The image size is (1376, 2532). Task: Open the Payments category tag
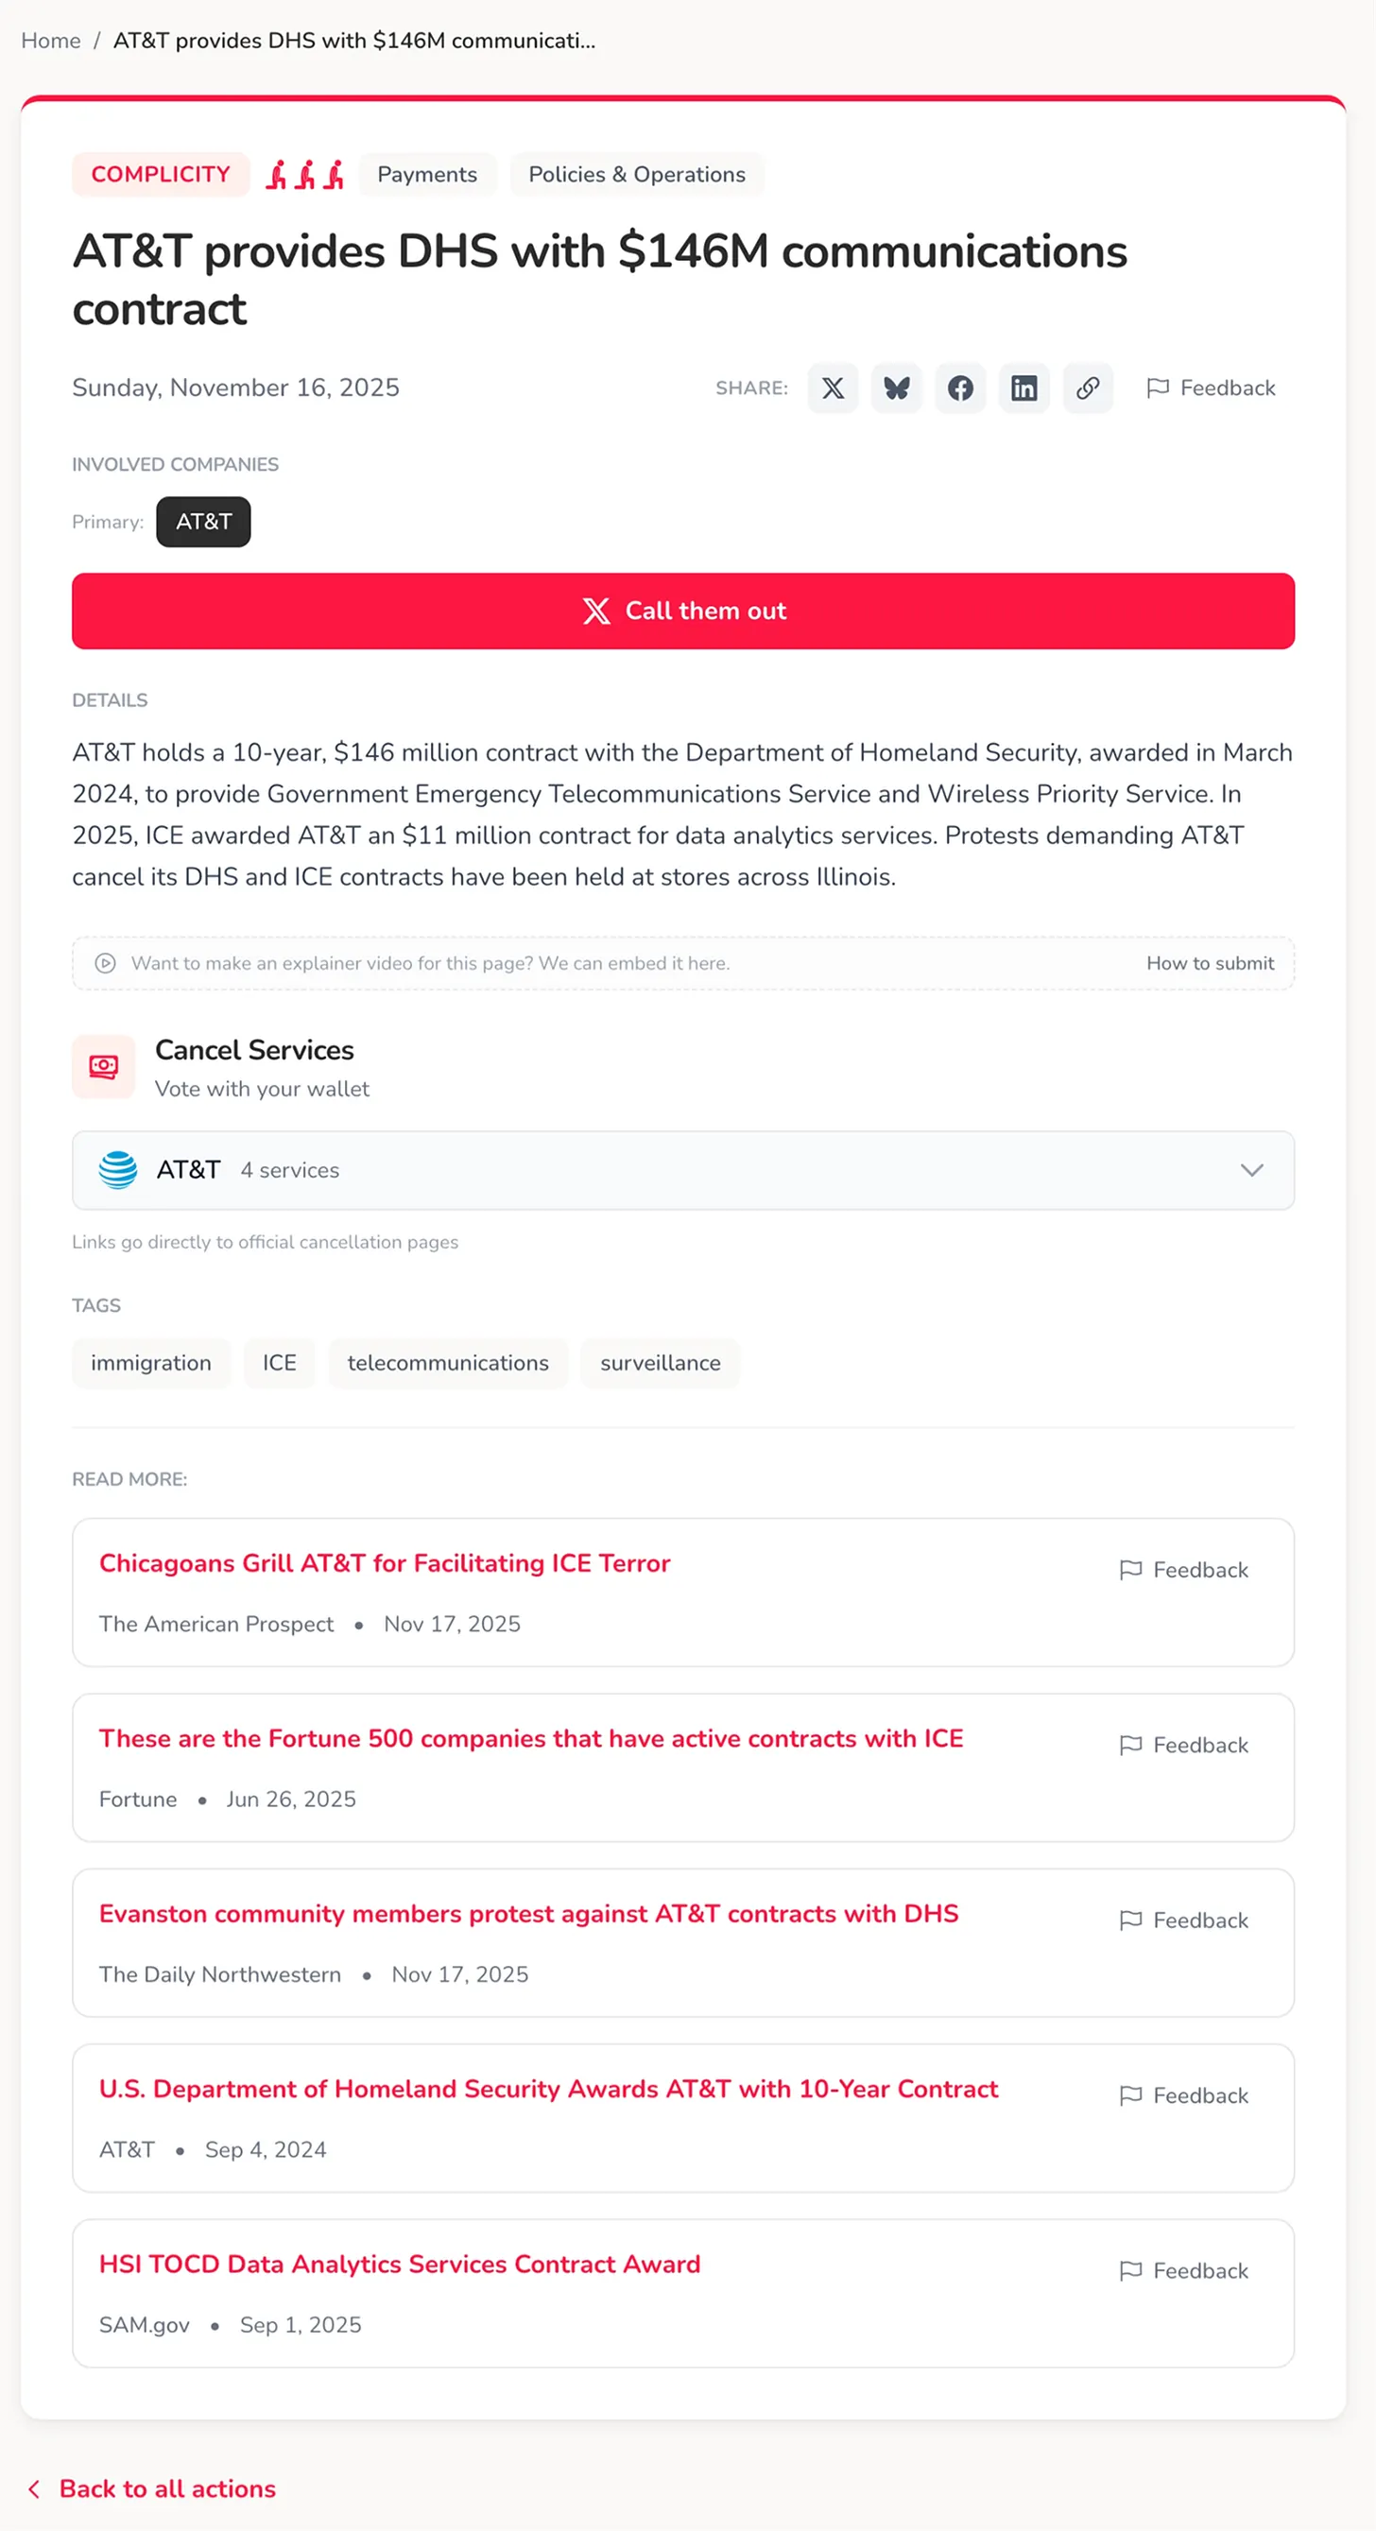point(427,174)
